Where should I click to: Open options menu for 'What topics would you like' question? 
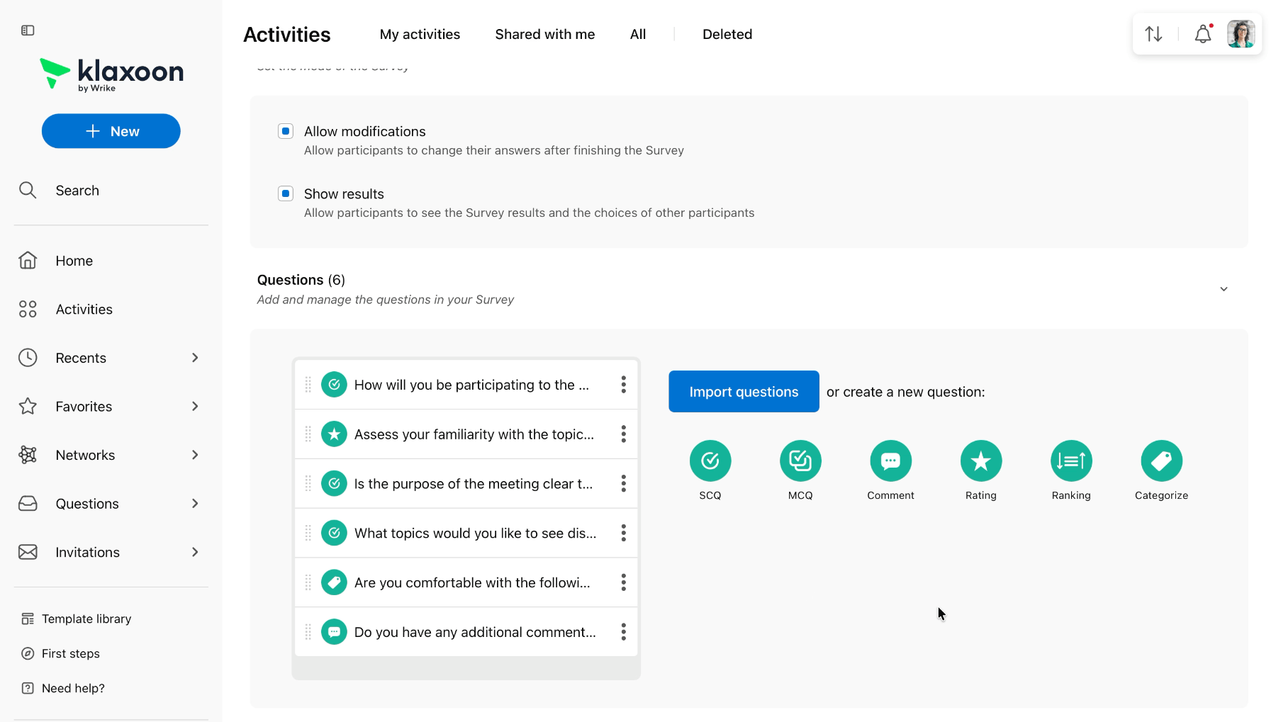(x=623, y=533)
